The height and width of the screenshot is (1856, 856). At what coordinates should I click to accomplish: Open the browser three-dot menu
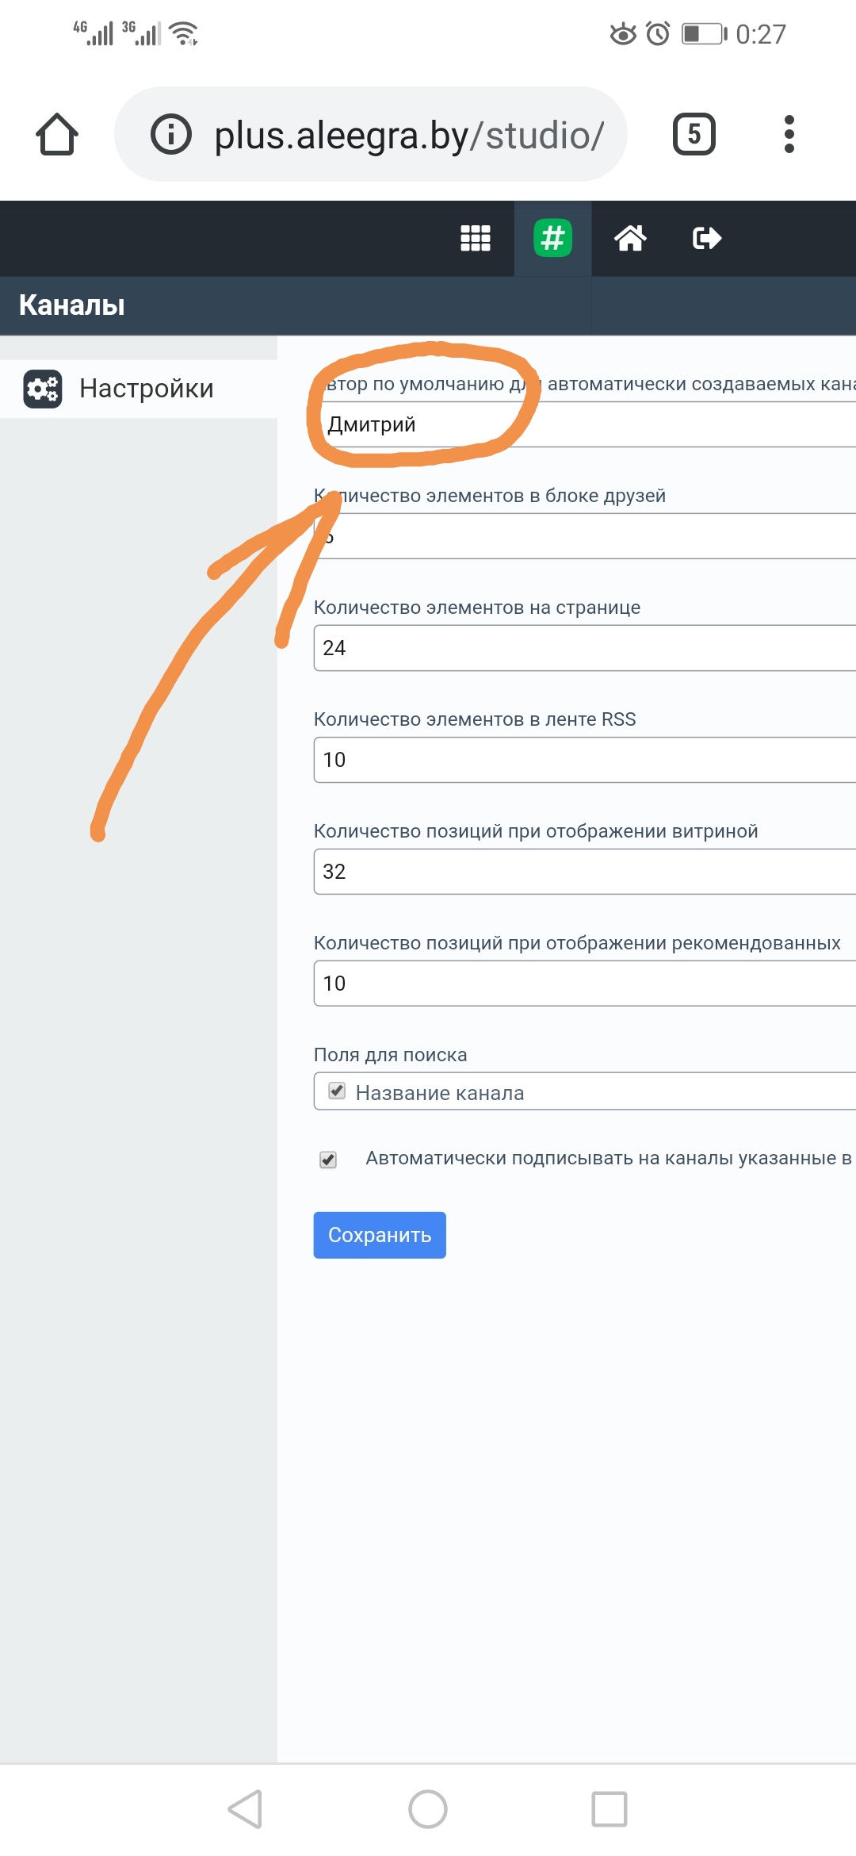[789, 134]
